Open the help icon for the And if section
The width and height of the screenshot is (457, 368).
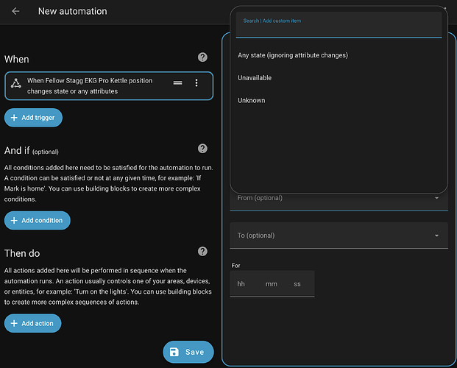pos(202,149)
